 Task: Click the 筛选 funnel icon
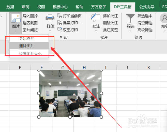[130, 18]
